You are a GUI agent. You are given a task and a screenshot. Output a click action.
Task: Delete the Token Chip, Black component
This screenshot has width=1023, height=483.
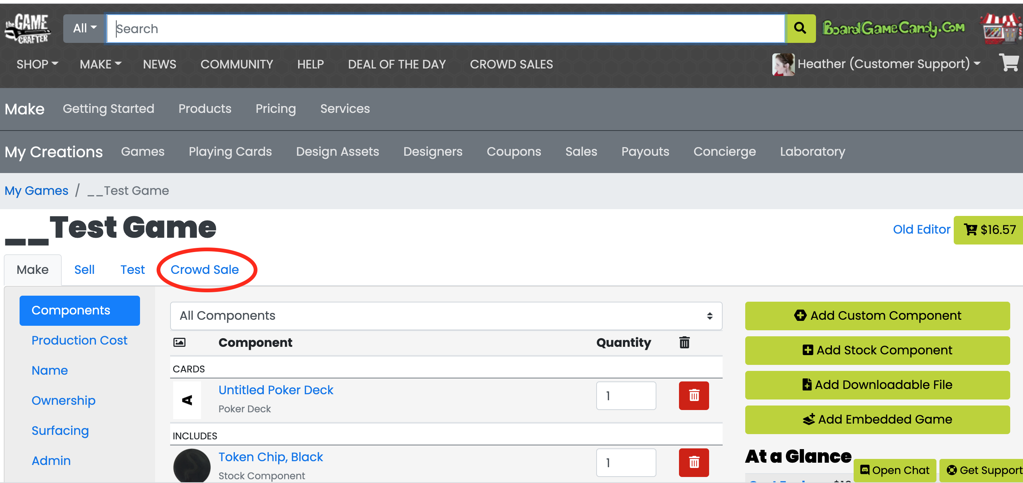click(x=693, y=462)
